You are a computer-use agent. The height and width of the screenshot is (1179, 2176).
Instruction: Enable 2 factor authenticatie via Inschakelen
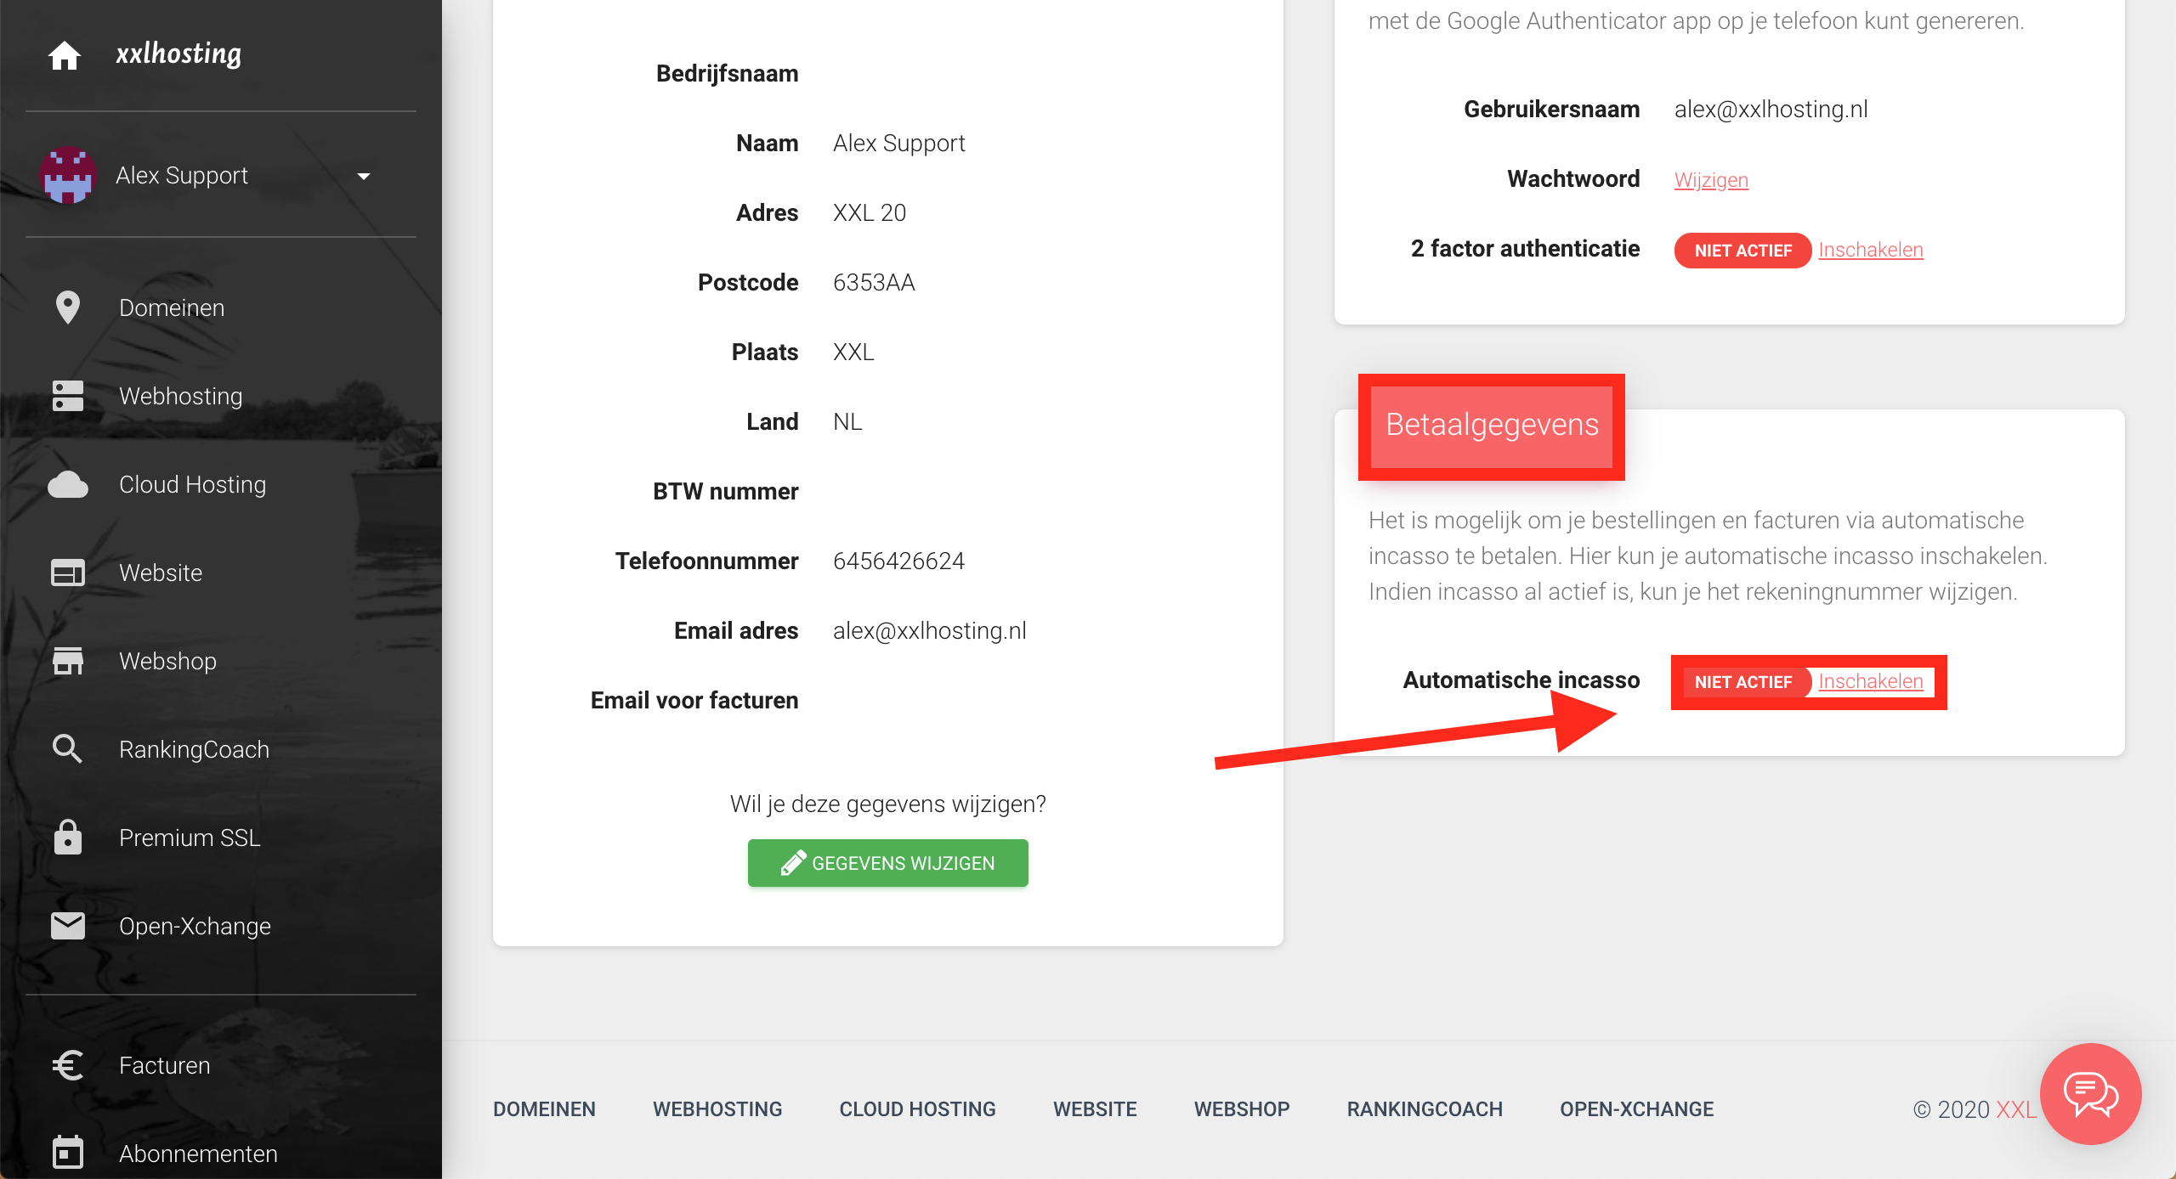1870,250
